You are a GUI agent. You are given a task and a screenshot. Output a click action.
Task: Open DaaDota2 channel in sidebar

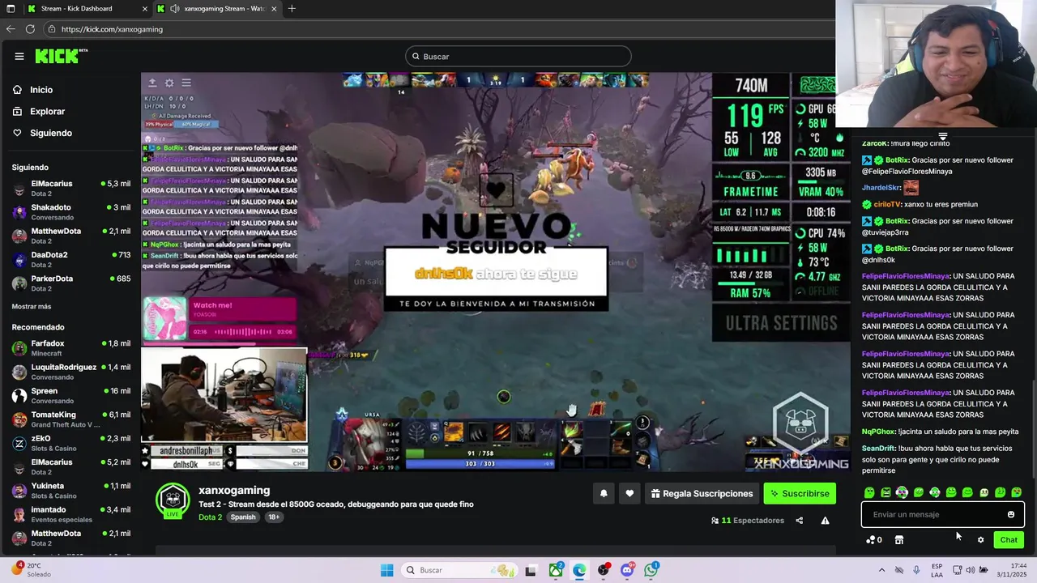coord(71,260)
